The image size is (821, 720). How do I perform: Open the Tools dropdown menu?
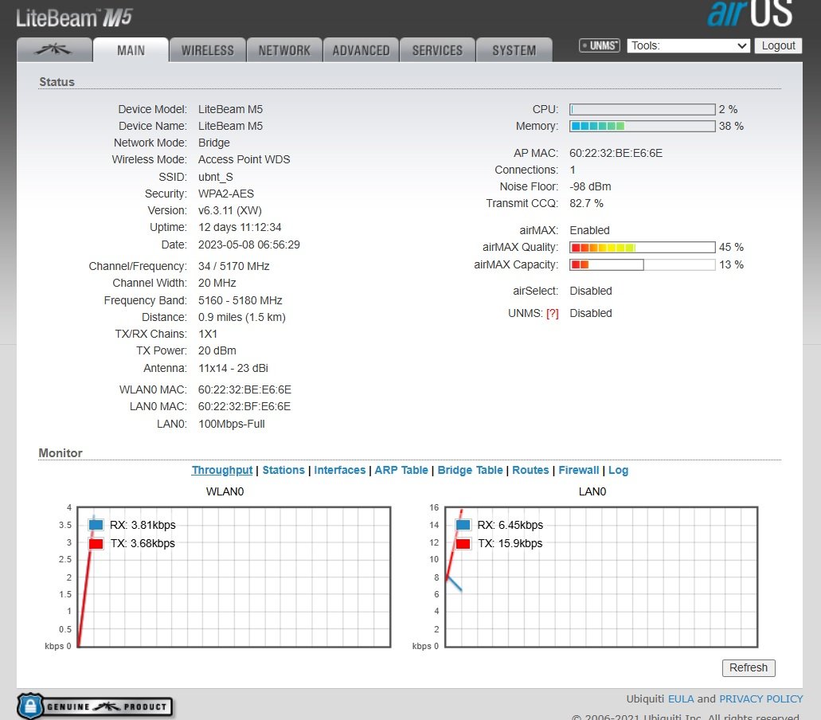point(688,46)
